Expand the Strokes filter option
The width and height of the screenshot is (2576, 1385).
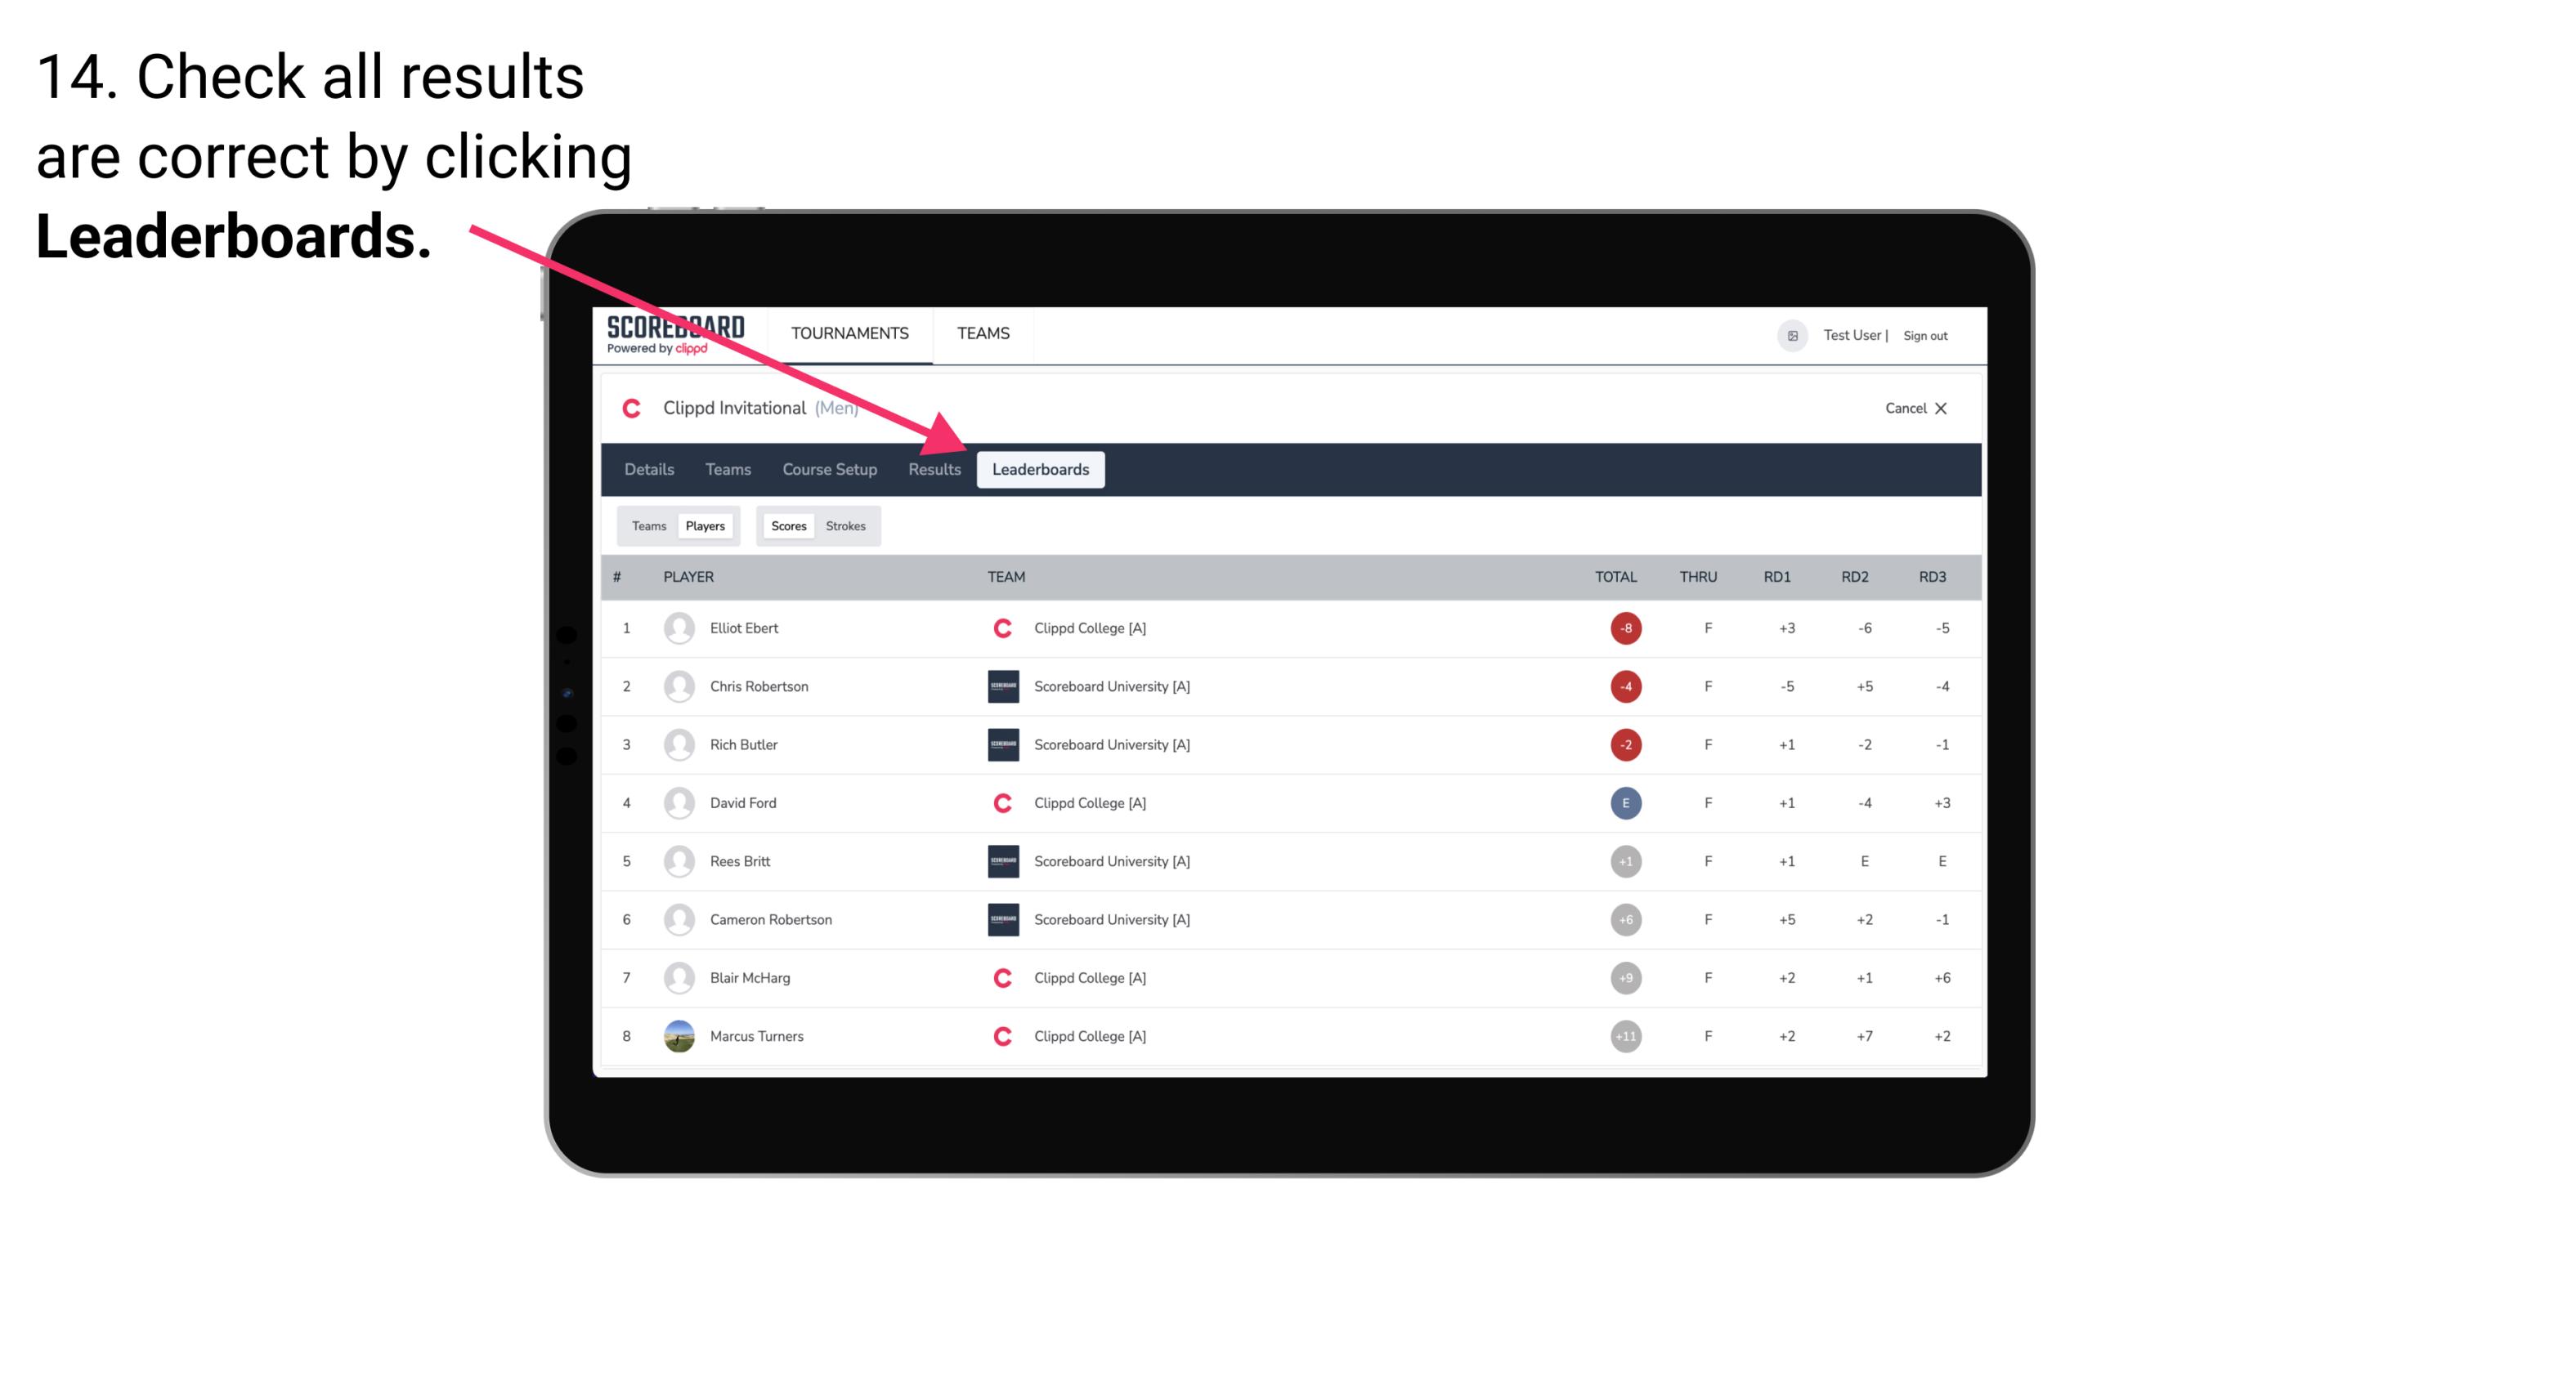(x=846, y=525)
